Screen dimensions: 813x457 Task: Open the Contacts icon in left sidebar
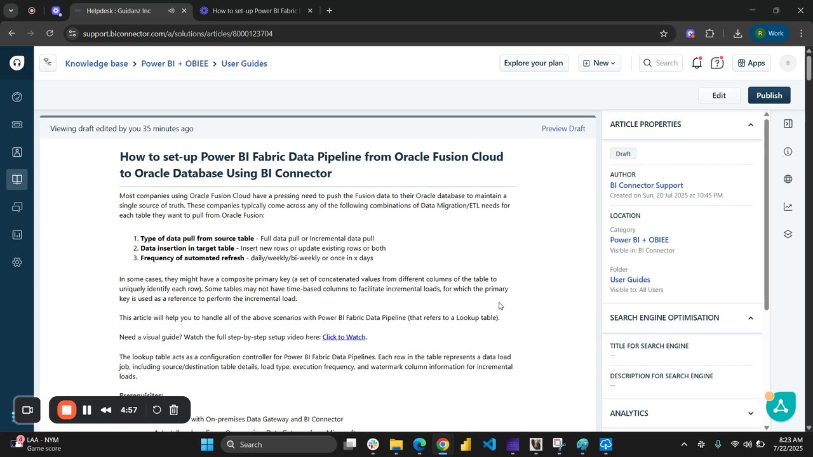coord(17,152)
